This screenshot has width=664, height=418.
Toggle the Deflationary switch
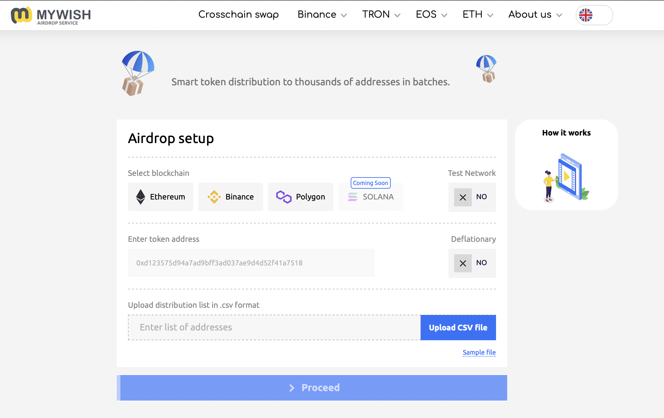click(x=472, y=263)
